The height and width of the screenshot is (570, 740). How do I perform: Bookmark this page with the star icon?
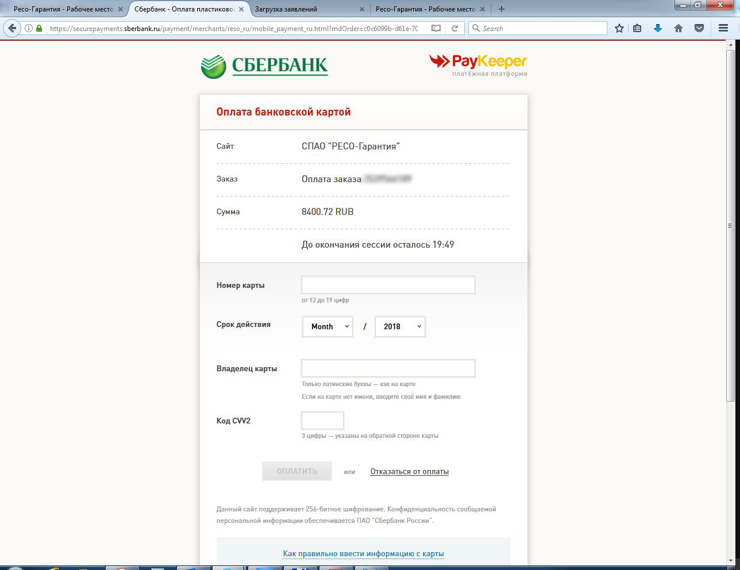[619, 28]
